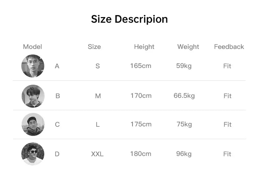Click the XXL size value
This screenshot has width=259, height=194.
tap(97, 154)
